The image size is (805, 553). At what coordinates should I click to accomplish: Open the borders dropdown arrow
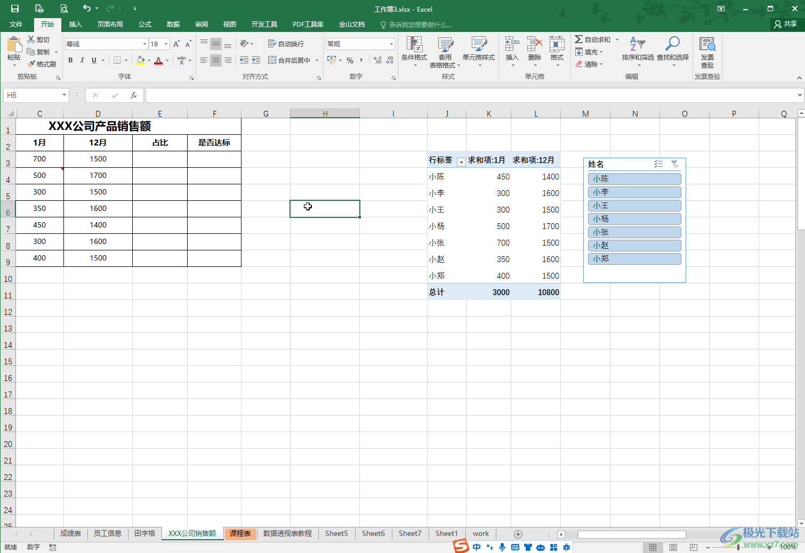click(x=126, y=60)
